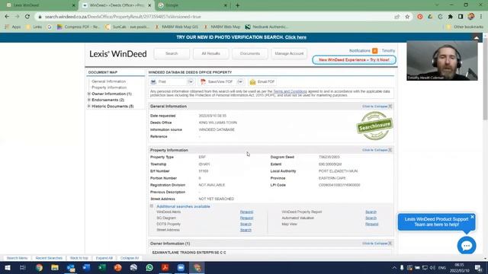Image resolution: width=488 pixels, height=274 pixels.
Task: Open the Manage Account menu tab
Action: pyautogui.click(x=289, y=54)
